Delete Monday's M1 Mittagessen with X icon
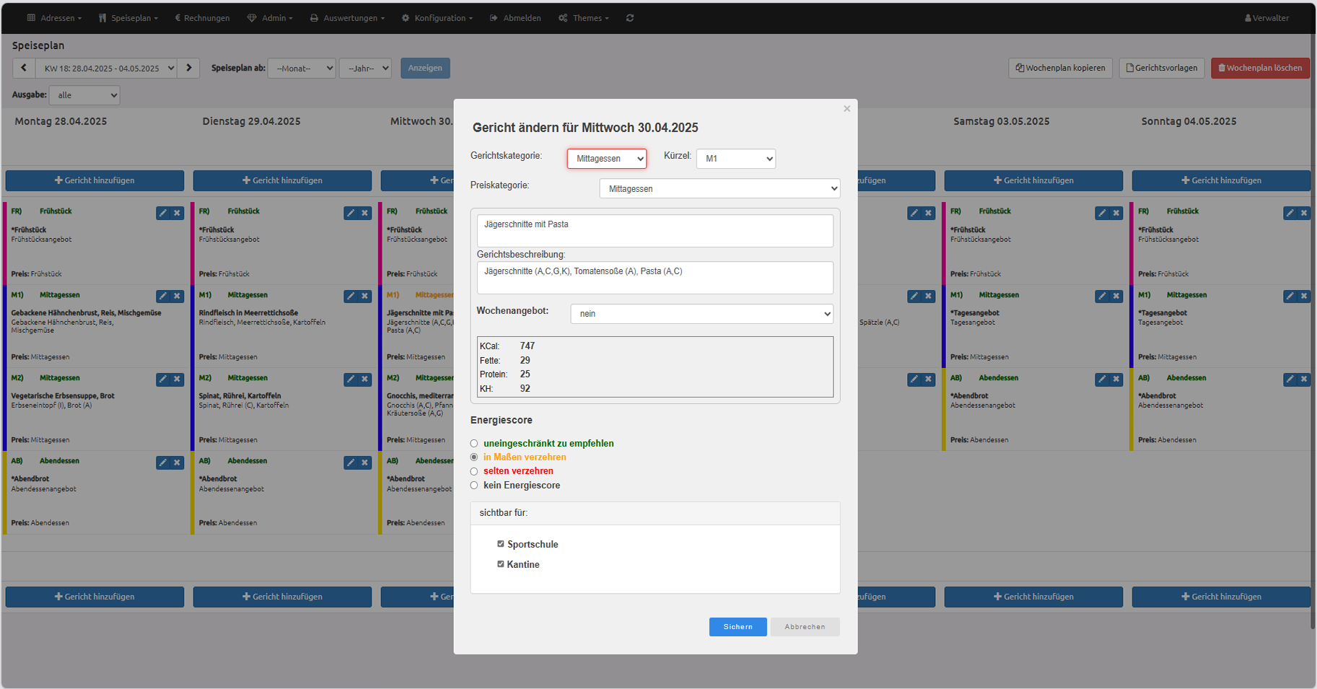Screen dimensions: 1317x689 (178, 297)
